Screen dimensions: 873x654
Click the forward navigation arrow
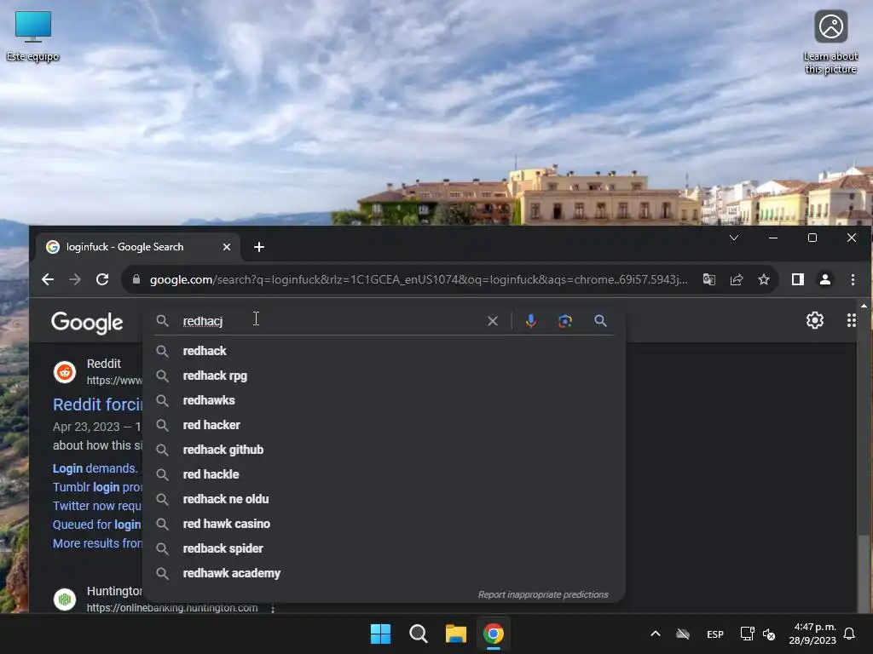(x=75, y=279)
